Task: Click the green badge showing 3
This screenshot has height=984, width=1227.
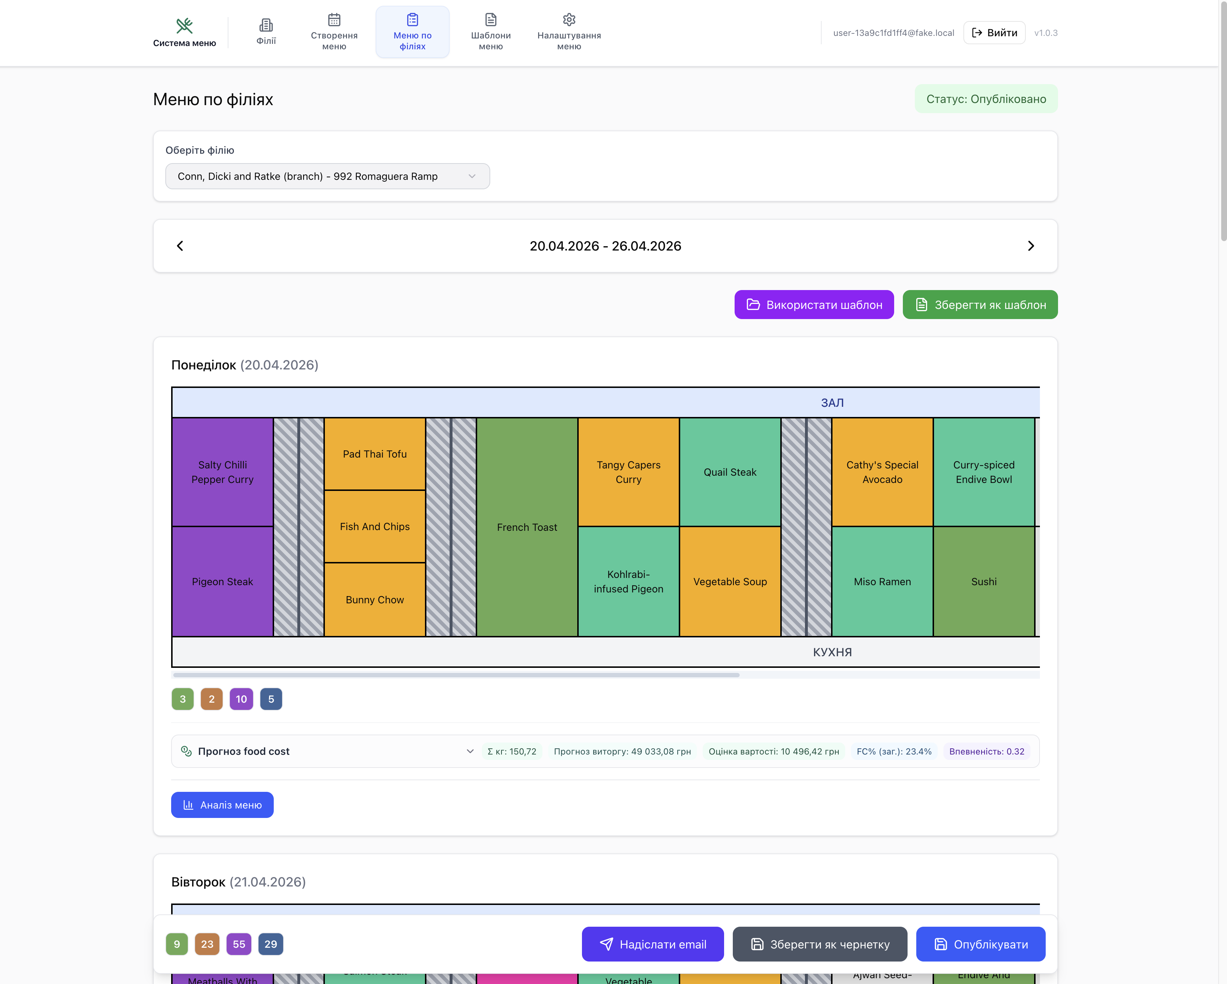Action: click(183, 699)
